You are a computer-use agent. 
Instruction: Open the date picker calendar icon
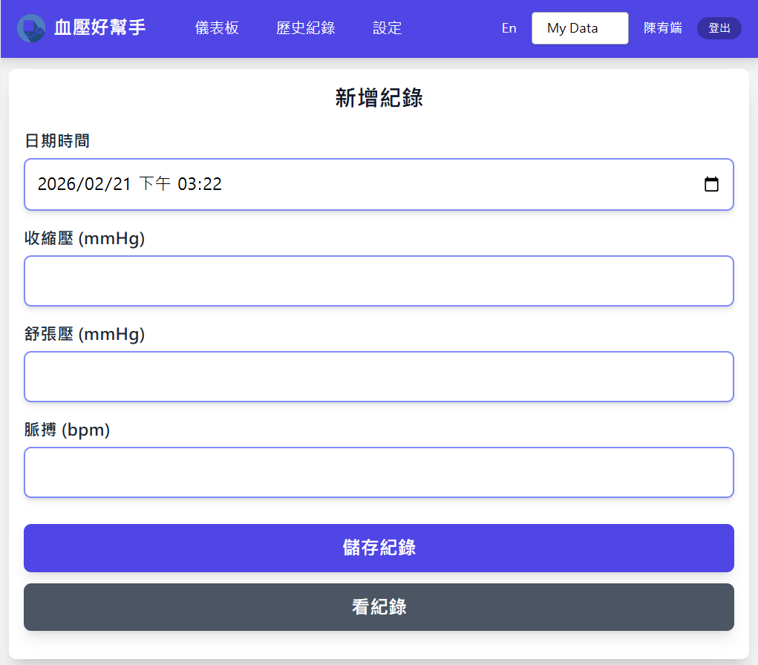[712, 184]
